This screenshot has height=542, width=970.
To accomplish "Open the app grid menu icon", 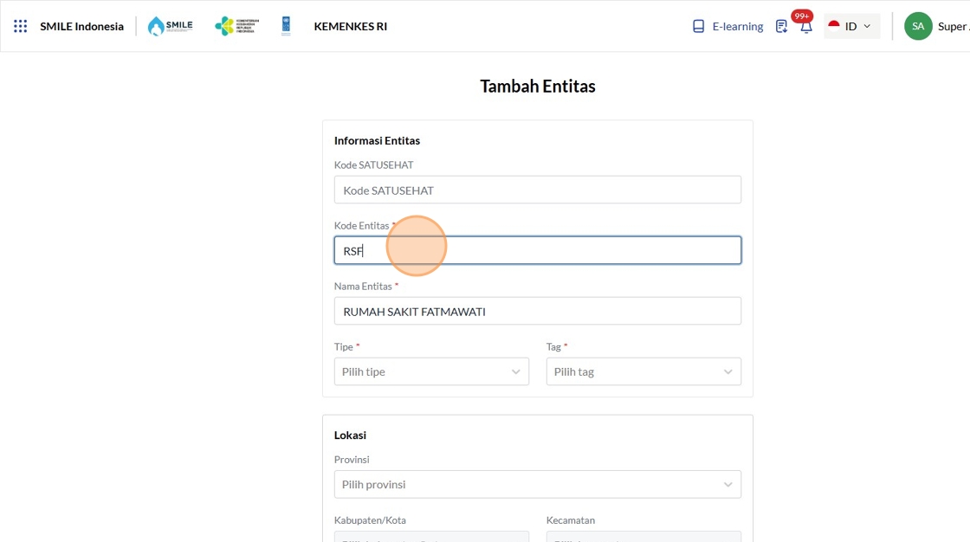I will pyautogui.click(x=21, y=26).
